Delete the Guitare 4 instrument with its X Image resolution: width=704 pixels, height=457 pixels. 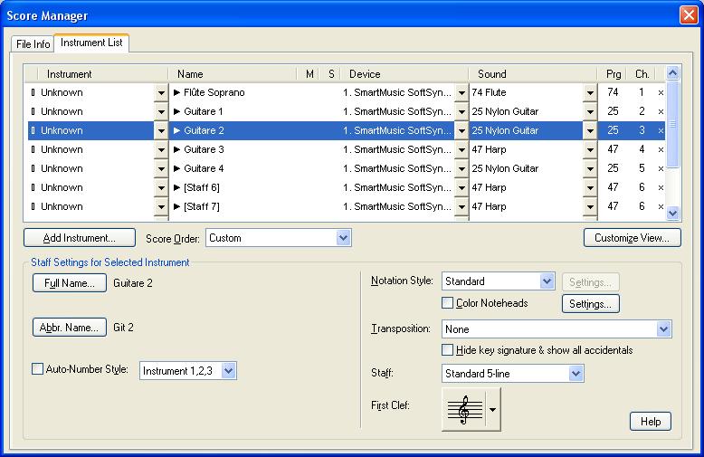661,169
